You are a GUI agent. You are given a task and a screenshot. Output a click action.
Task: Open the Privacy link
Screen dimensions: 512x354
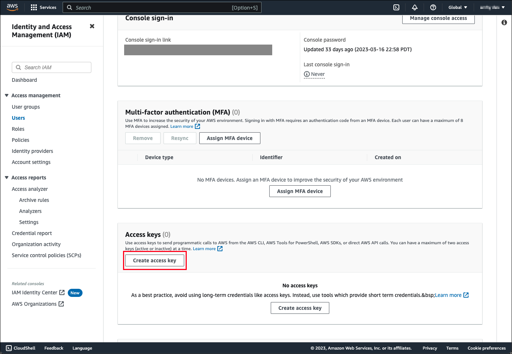430,348
